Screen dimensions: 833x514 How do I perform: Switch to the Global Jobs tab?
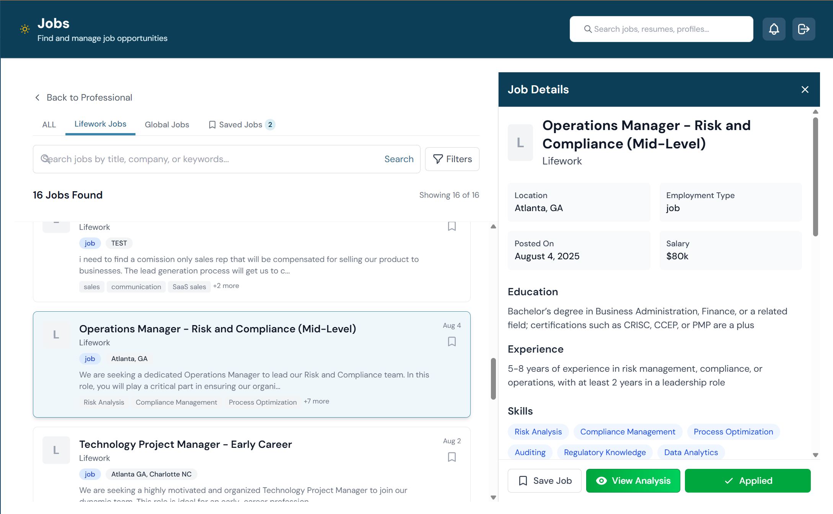coord(167,125)
